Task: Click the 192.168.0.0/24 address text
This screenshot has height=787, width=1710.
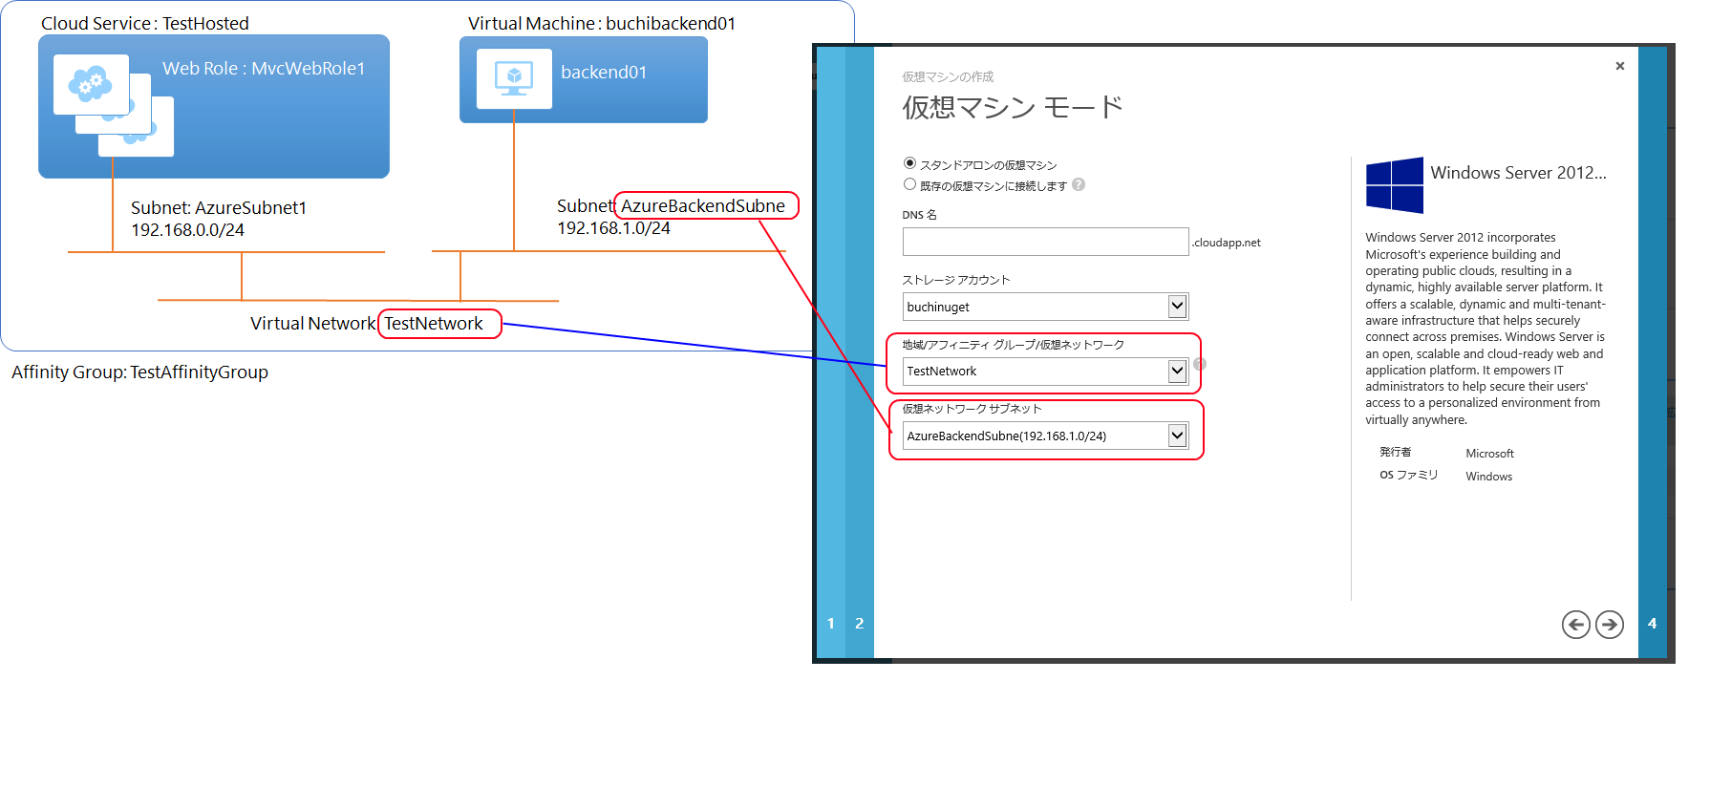Action: [x=188, y=230]
